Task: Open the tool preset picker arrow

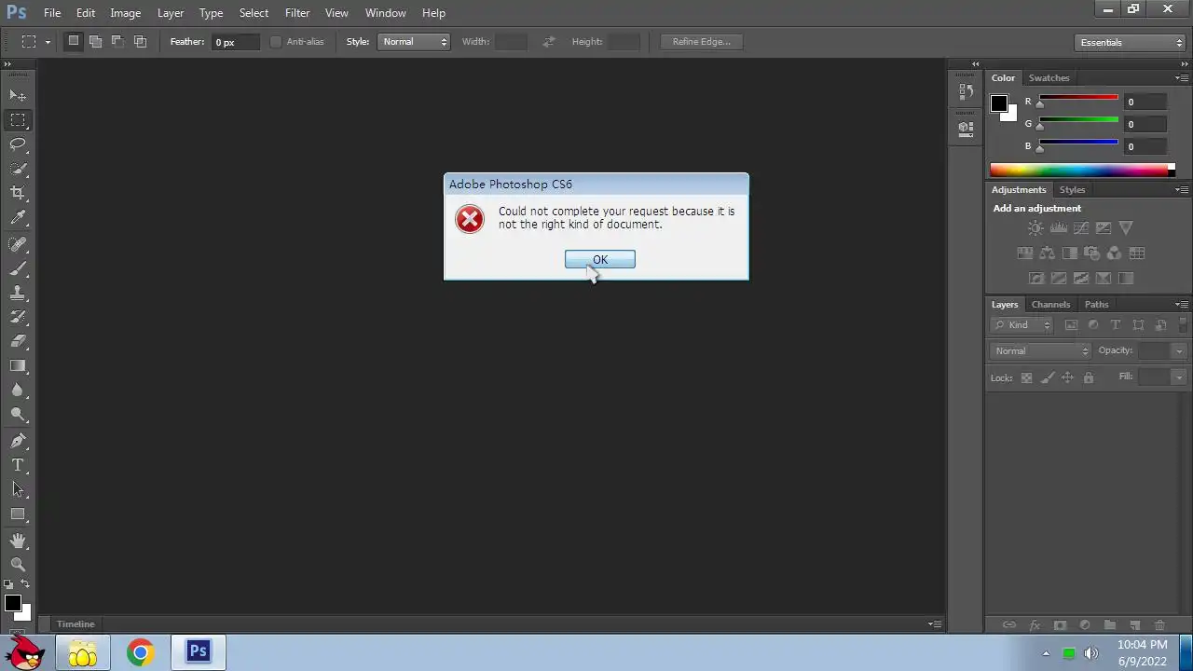Action: point(47,42)
